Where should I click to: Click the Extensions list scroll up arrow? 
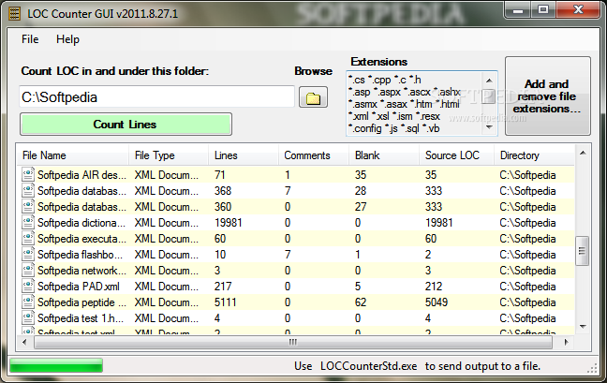pyautogui.click(x=489, y=81)
